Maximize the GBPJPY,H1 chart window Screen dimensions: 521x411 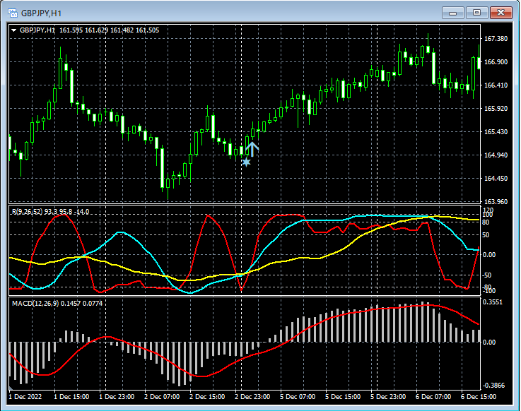point(476,13)
